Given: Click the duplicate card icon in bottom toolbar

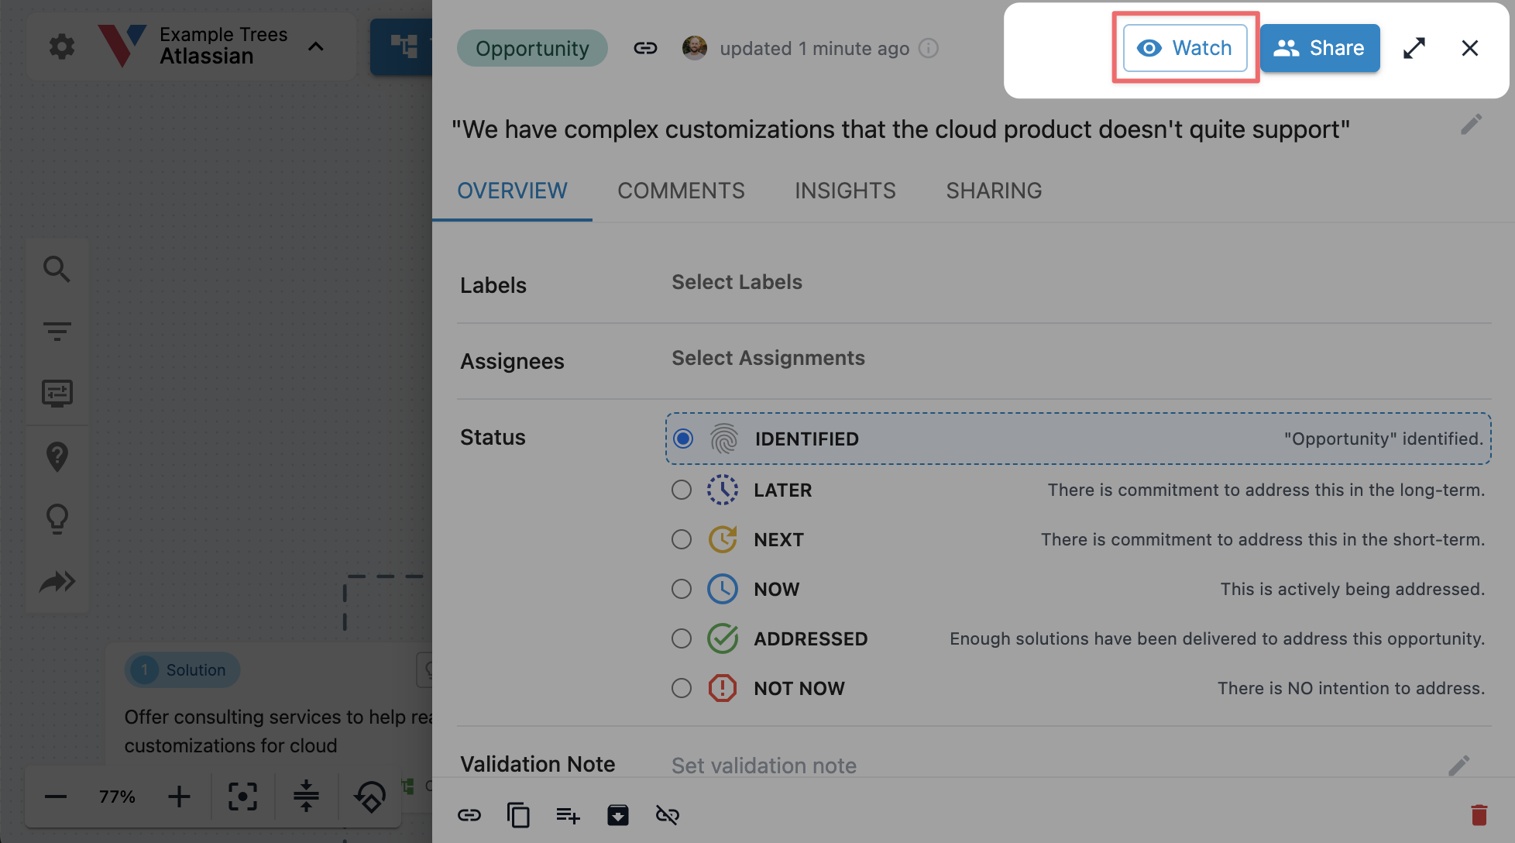Looking at the screenshot, I should [518, 815].
